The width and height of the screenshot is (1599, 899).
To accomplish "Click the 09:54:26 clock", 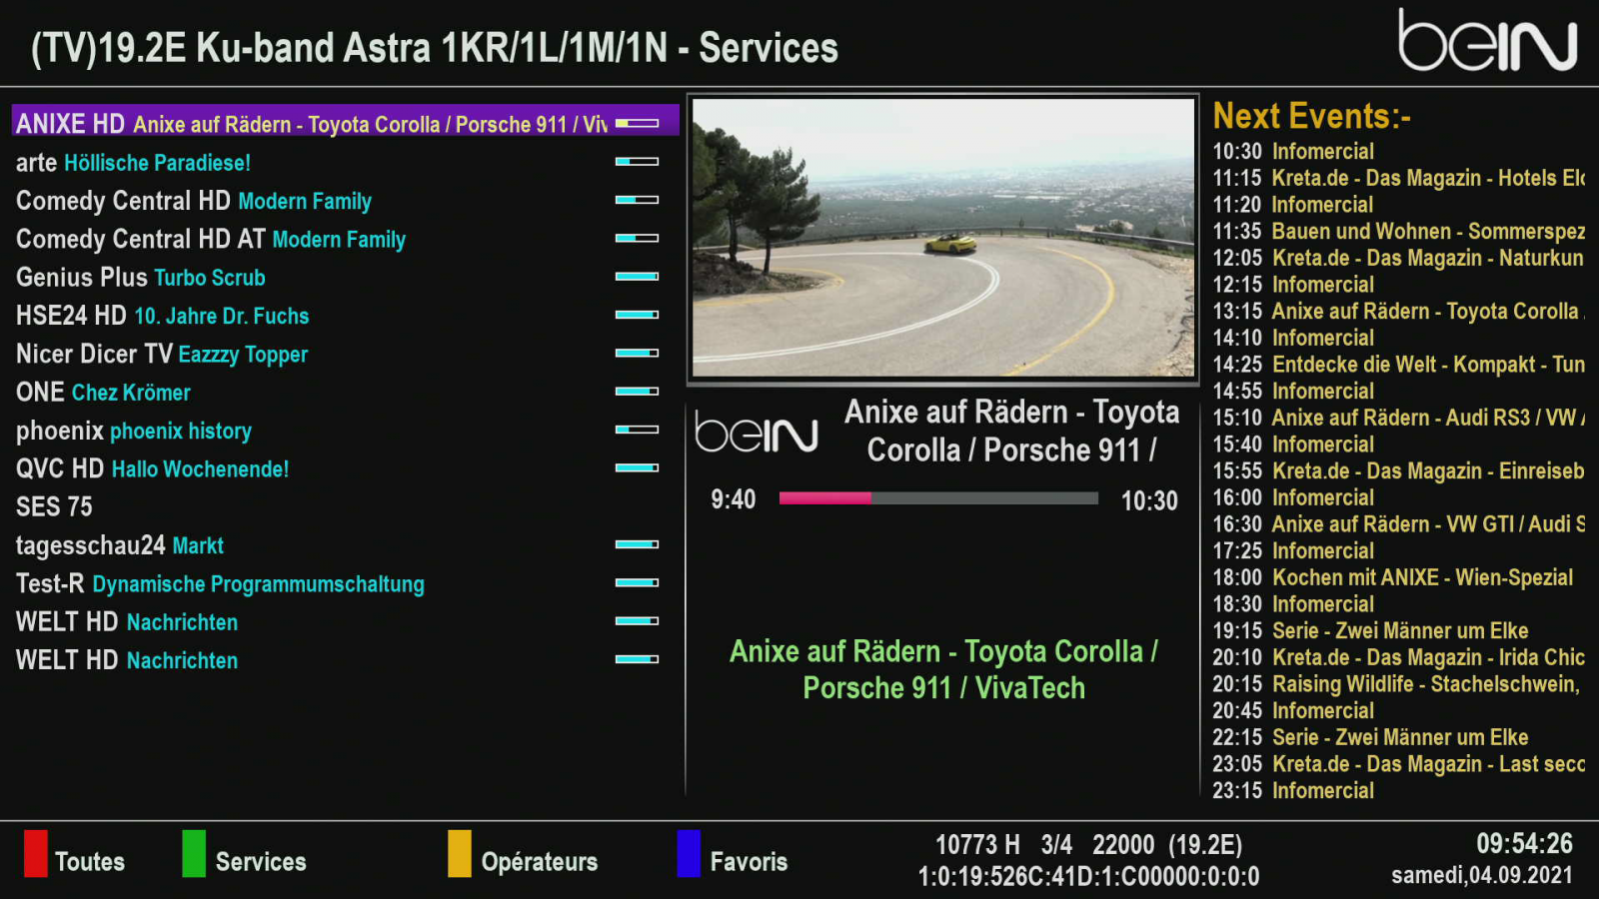I will [x=1524, y=843].
